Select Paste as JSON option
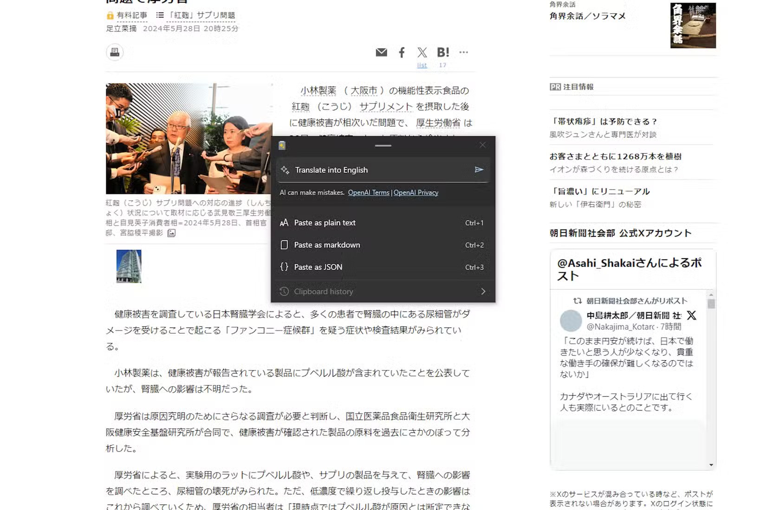The width and height of the screenshot is (766, 510). (x=318, y=267)
